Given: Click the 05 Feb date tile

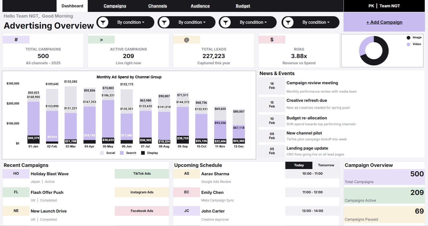Looking at the screenshot, I should [272, 151].
